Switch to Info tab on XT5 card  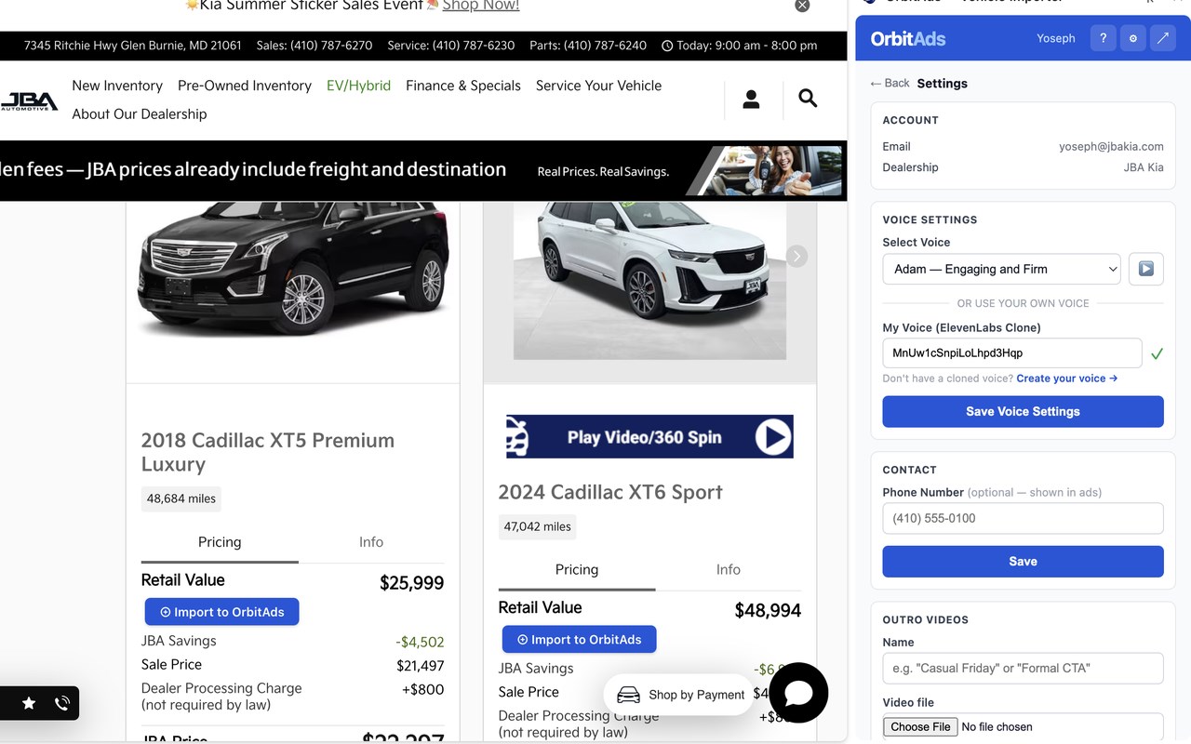tap(371, 542)
